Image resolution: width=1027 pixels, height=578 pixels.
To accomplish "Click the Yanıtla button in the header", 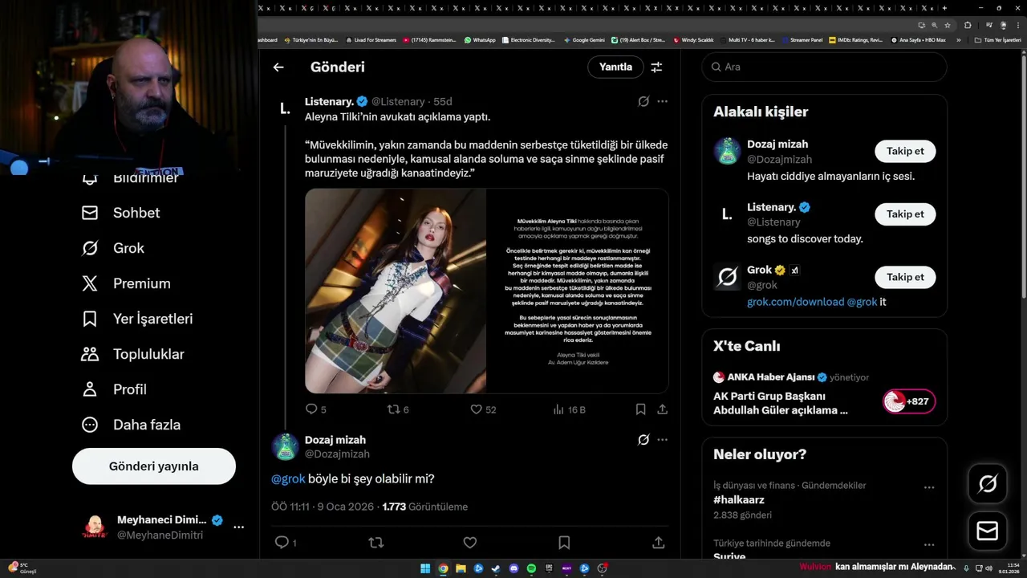I will tap(615, 67).
